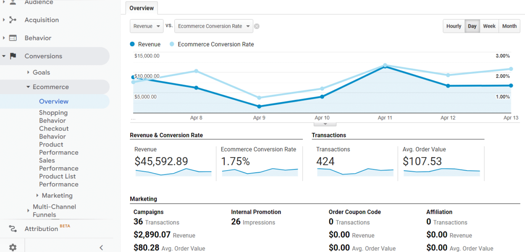The width and height of the screenshot is (525, 252).
Task: Switch chart granularity to Week
Action: coord(489,26)
